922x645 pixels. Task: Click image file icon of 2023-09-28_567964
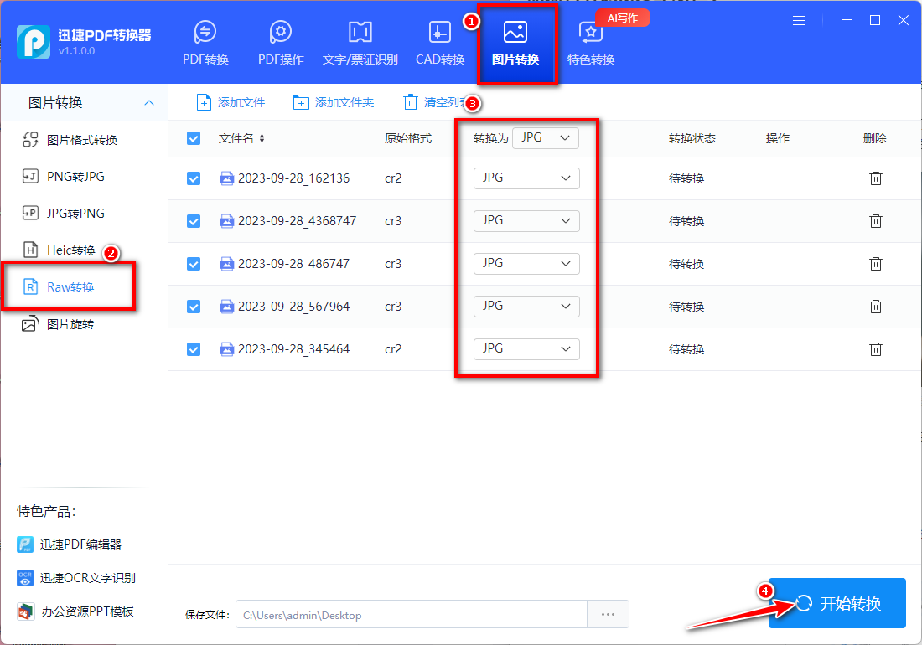pyautogui.click(x=227, y=307)
